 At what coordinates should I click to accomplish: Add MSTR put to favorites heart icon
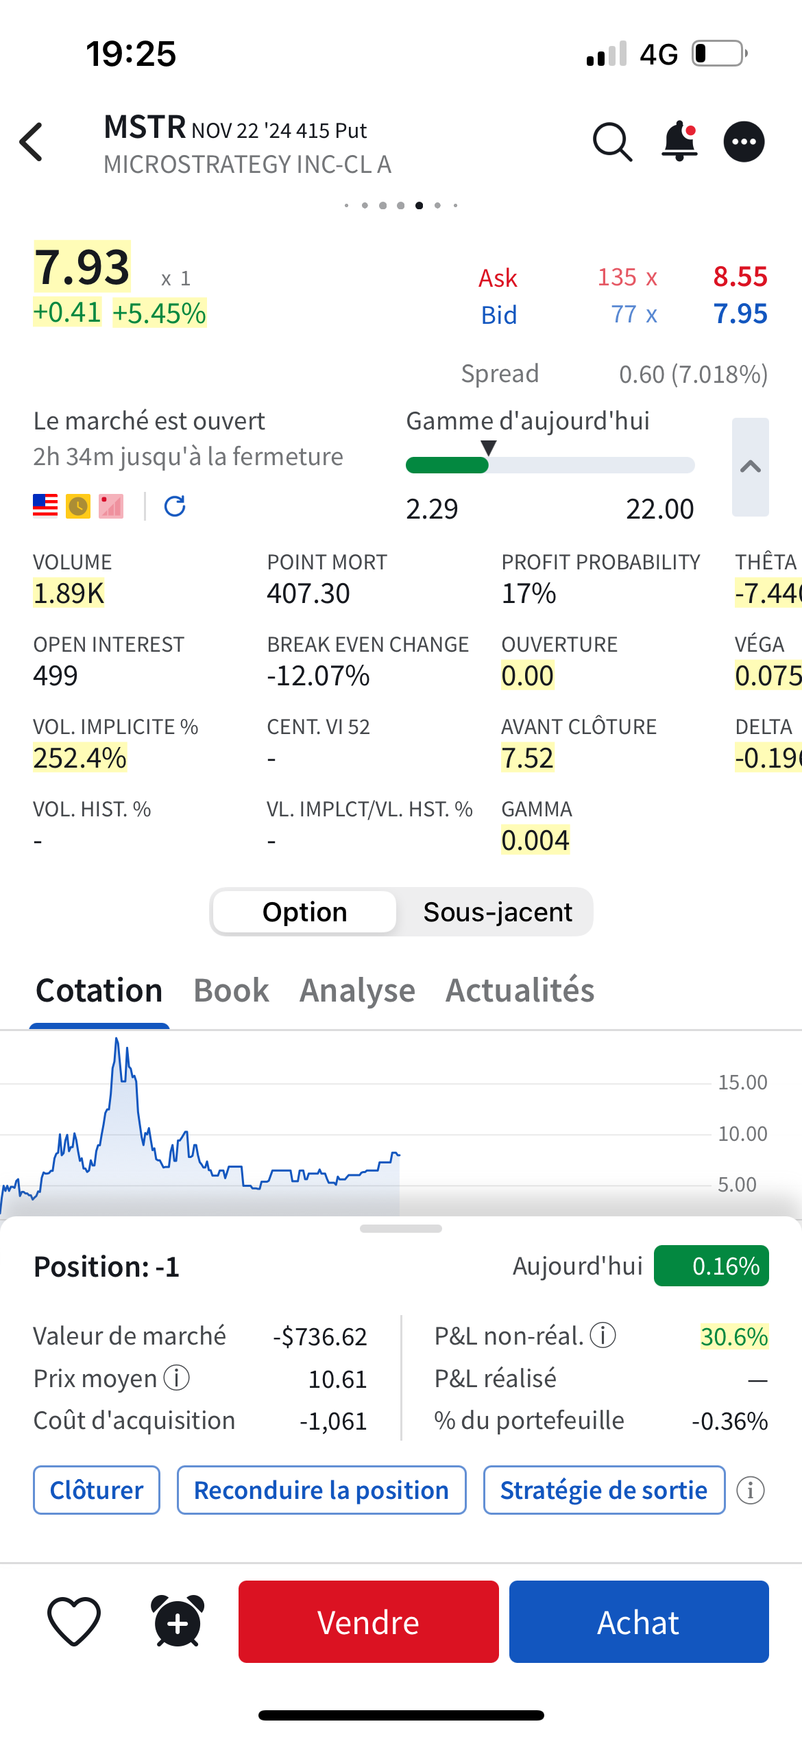click(x=74, y=1622)
